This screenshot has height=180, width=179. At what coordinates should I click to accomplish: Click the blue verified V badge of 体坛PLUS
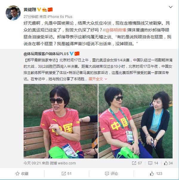click(72, 54)
